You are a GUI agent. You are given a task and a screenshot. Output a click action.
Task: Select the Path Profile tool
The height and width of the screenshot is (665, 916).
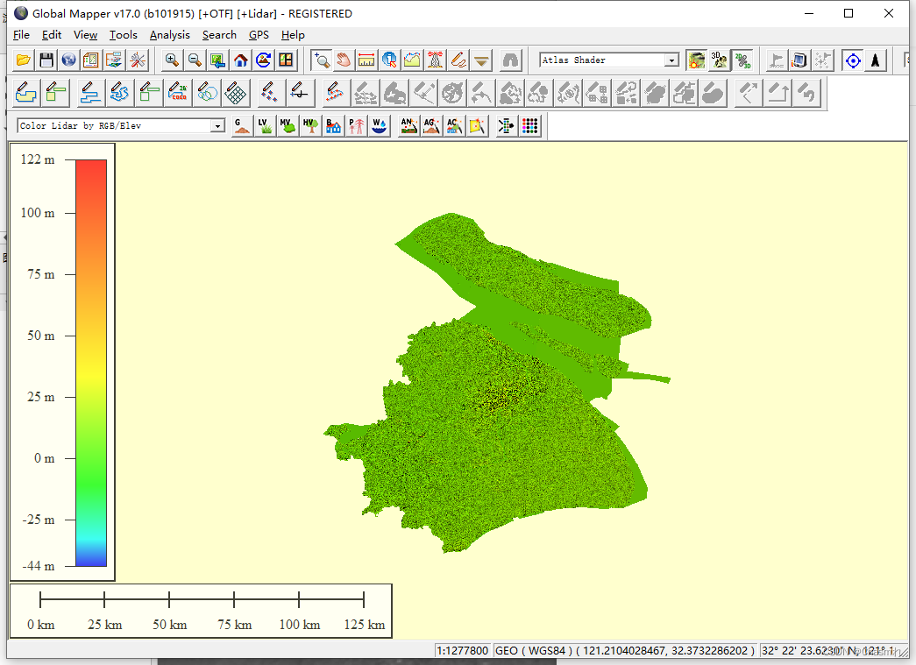pyautogui.click(x=412, y=60)
